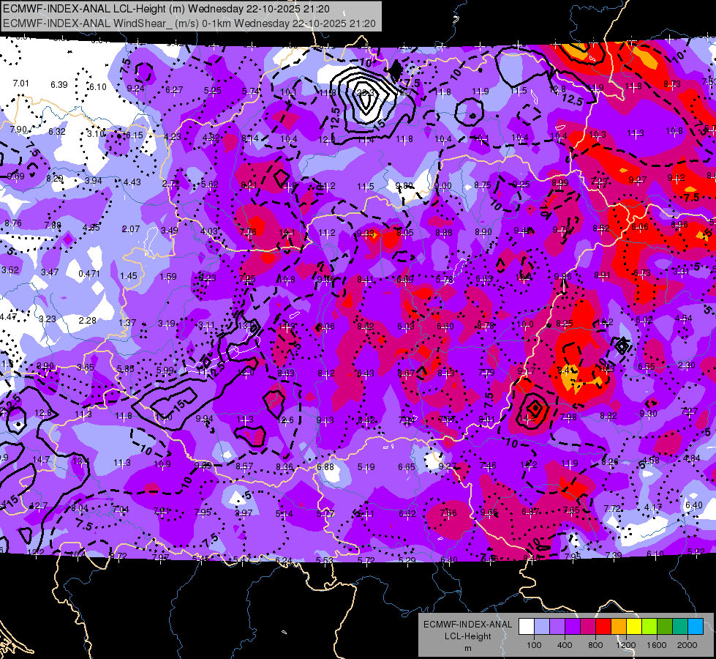Viewport: 716px width, 659px height.
Task: Click the 7.72 wind shear value
Action: point(612,509)
